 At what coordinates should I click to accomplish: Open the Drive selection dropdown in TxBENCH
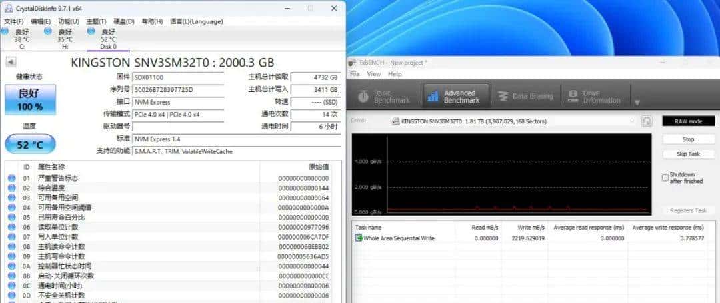[x=513, y=121]
